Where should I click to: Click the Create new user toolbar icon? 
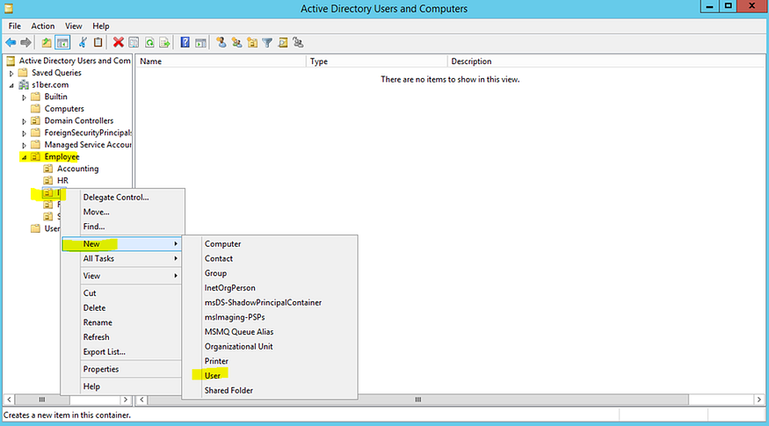point(221,43)
